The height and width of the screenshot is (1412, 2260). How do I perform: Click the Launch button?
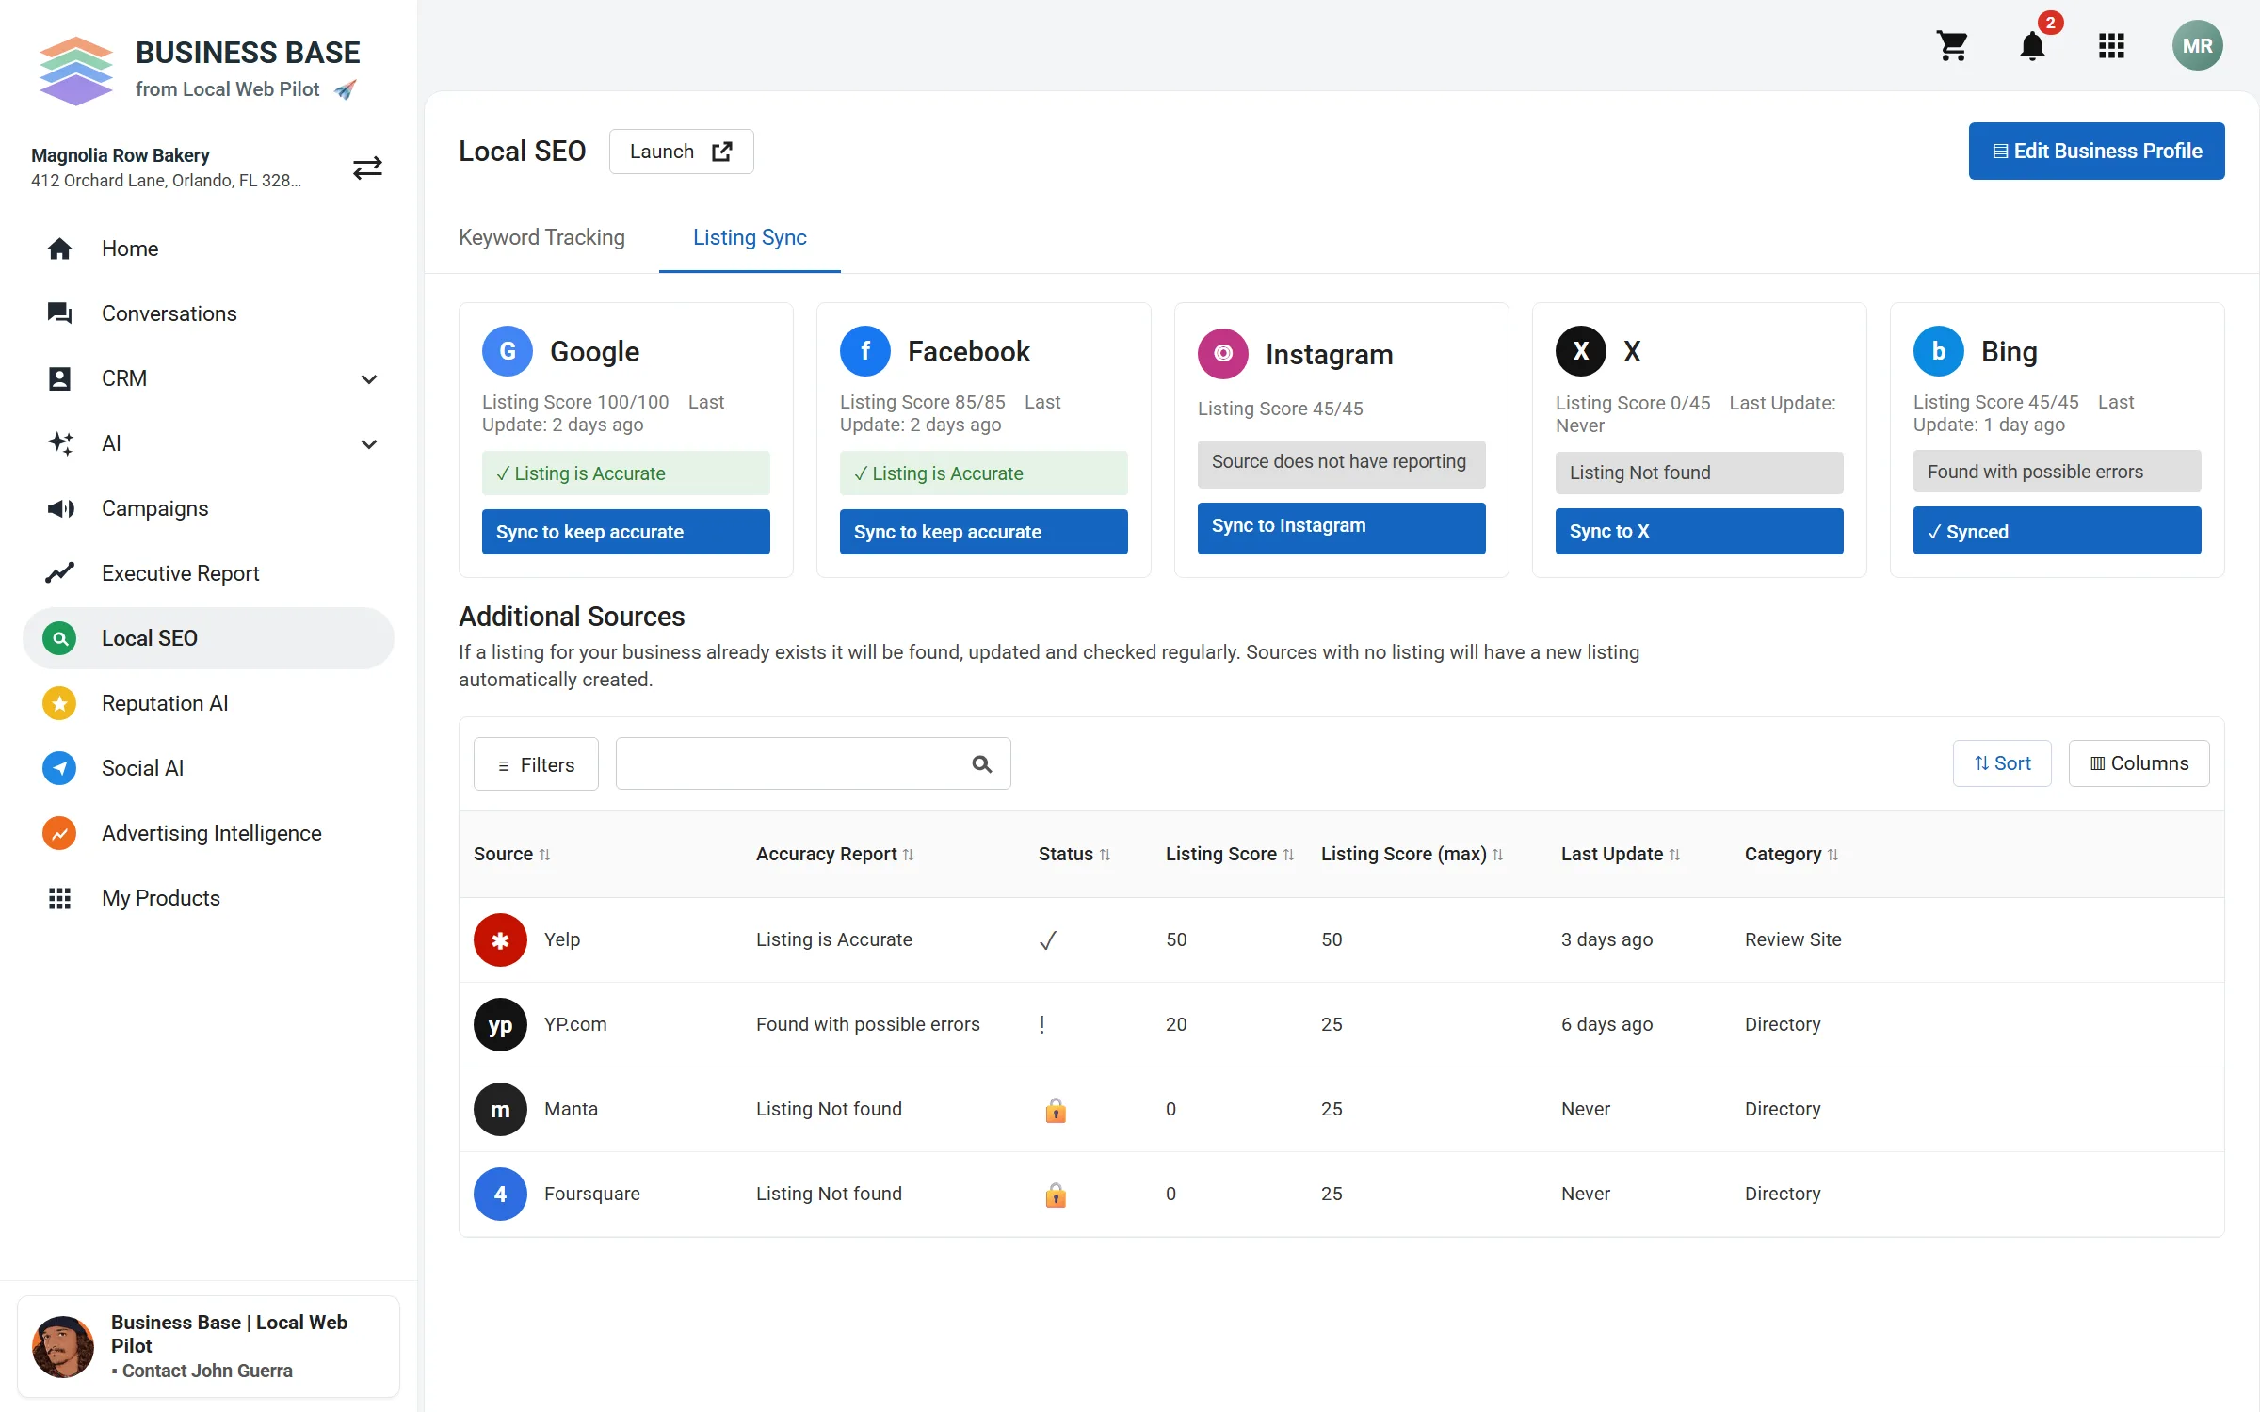tap(681, 152)
